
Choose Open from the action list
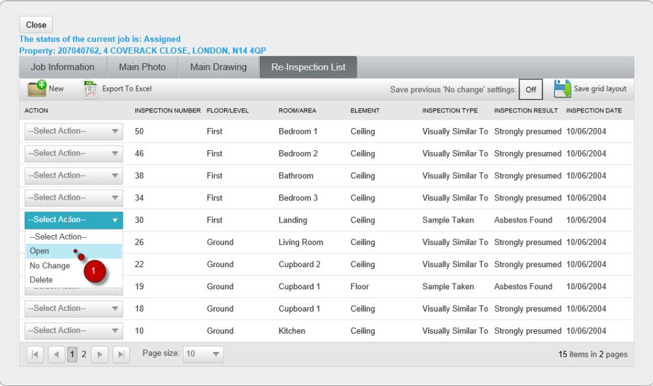click(73, 251)
